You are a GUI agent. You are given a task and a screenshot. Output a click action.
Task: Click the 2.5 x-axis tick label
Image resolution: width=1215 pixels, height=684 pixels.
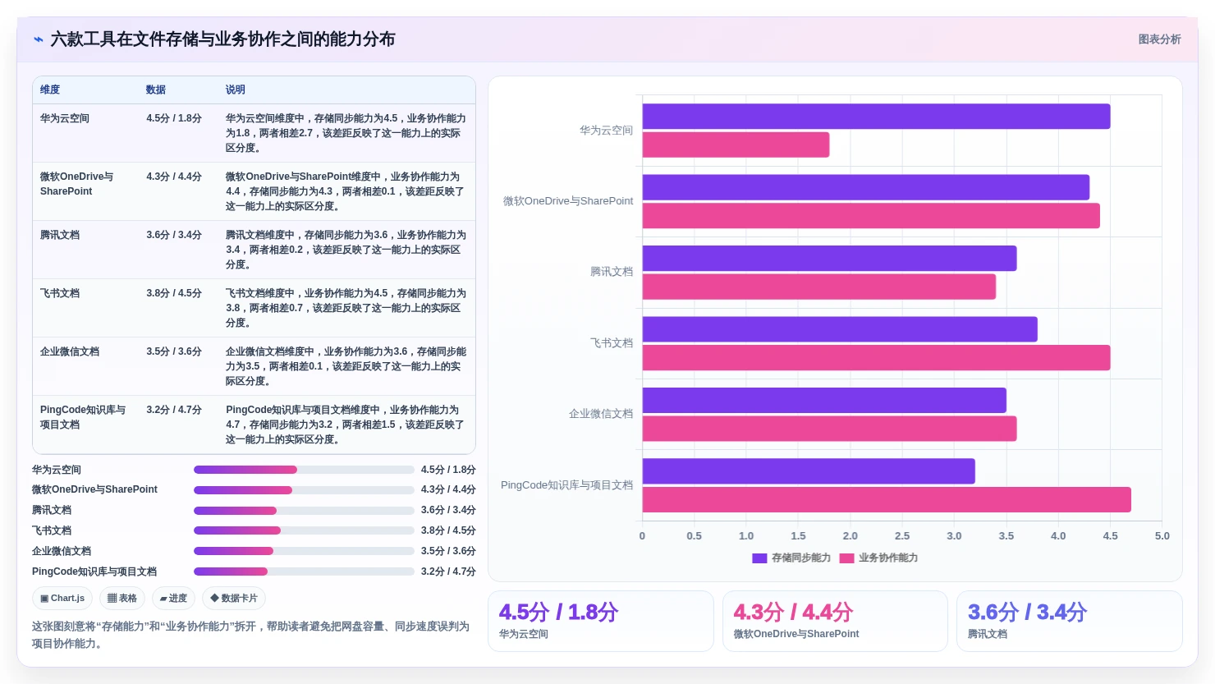click(x=902, y=536)
